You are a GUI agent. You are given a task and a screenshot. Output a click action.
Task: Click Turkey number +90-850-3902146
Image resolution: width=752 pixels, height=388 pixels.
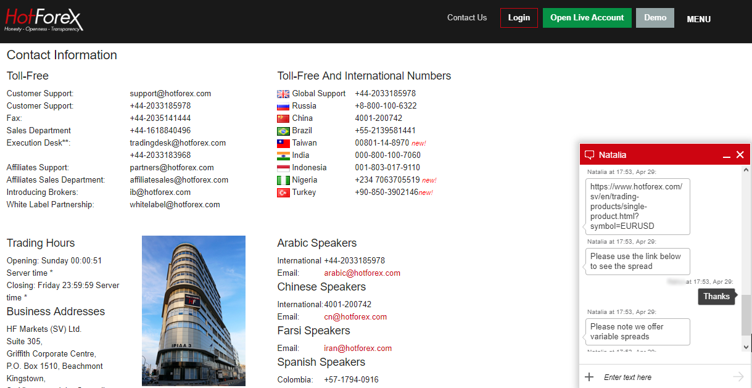tap(386, 192)
